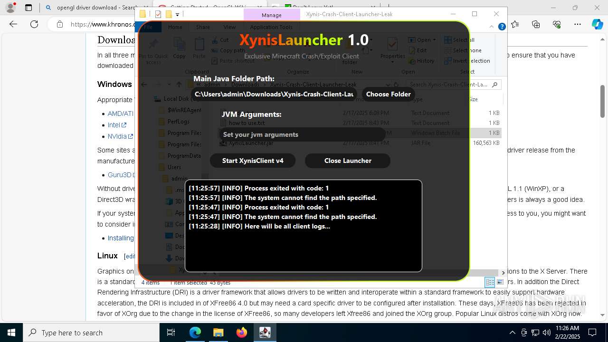Screen dimensions: 608x342
Task: Switch Explorer to details view icon
Action: 490,282
